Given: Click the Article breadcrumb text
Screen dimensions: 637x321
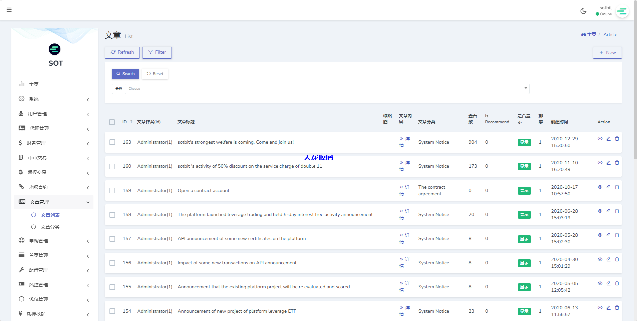Looking at the screenshot, I should [610, 34].
